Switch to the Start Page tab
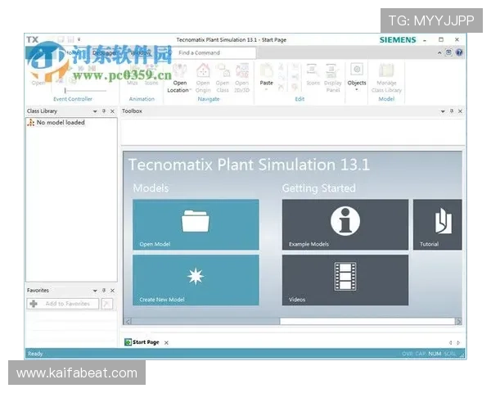 point(145,342)
